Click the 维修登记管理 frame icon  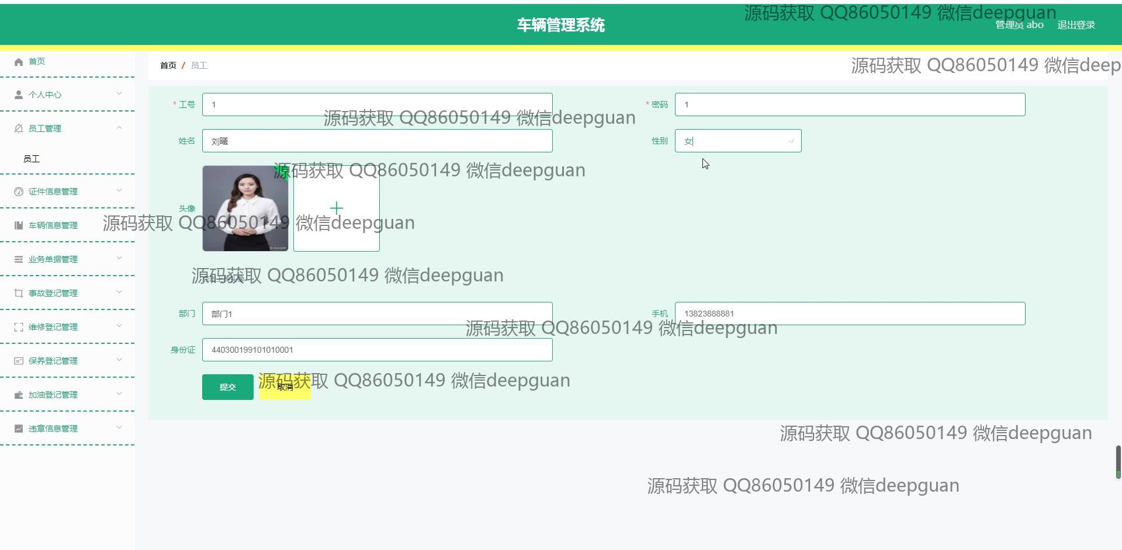tap(19, 327)
